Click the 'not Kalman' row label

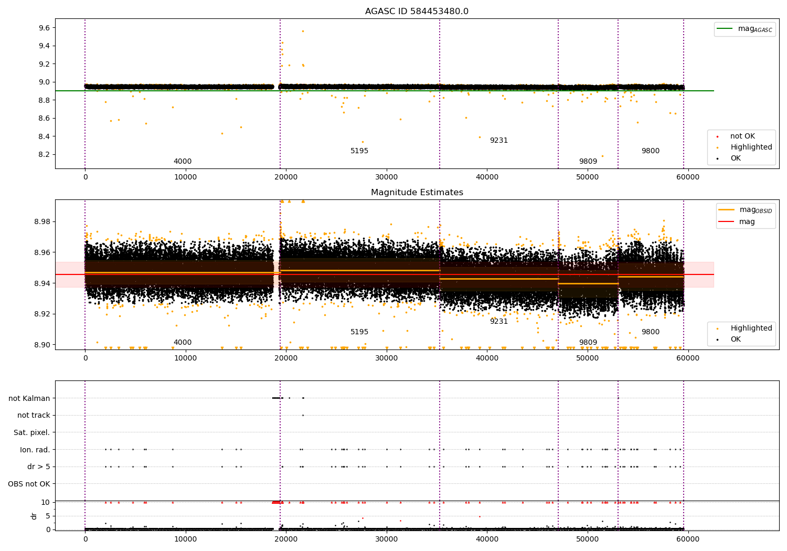(x=29, y=398)
